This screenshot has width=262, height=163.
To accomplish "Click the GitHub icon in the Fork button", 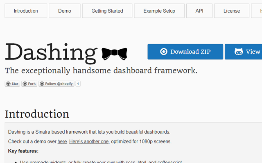I will click(25, 84).
